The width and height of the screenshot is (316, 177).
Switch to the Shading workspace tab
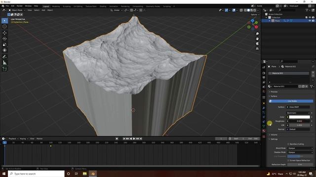click(103, 6)
